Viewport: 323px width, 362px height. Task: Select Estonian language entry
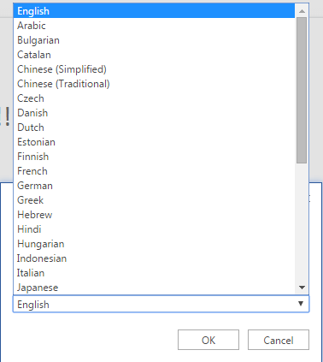click(x=154, y=142)
